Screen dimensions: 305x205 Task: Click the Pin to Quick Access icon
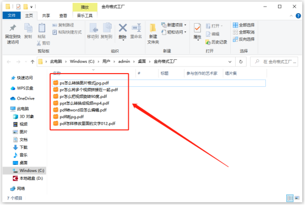(13, 28)
